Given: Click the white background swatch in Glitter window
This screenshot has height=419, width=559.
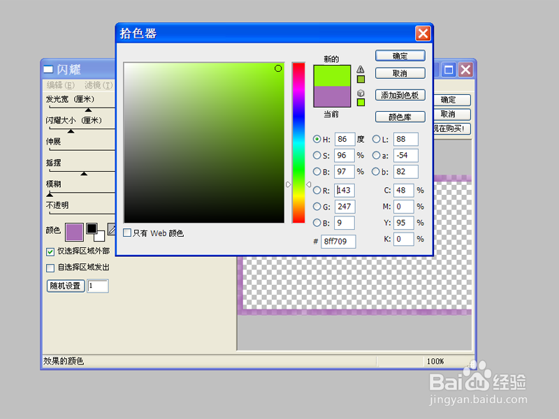Looking at the screenshot, I should click(x=100, y=236).
